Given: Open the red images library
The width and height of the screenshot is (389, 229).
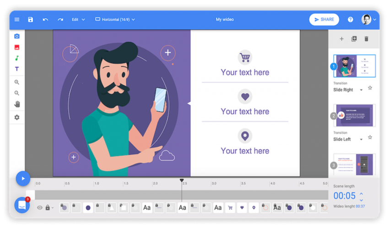Looking at the screenshot, I should pos(17,47).
